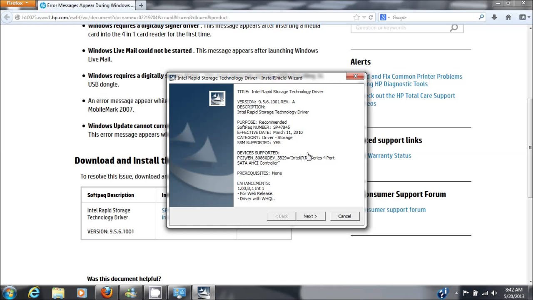Click the HP page search magnifier icon
Image resolution: width=533 pixels, height=300 pixels.
[x=454, y=27]
